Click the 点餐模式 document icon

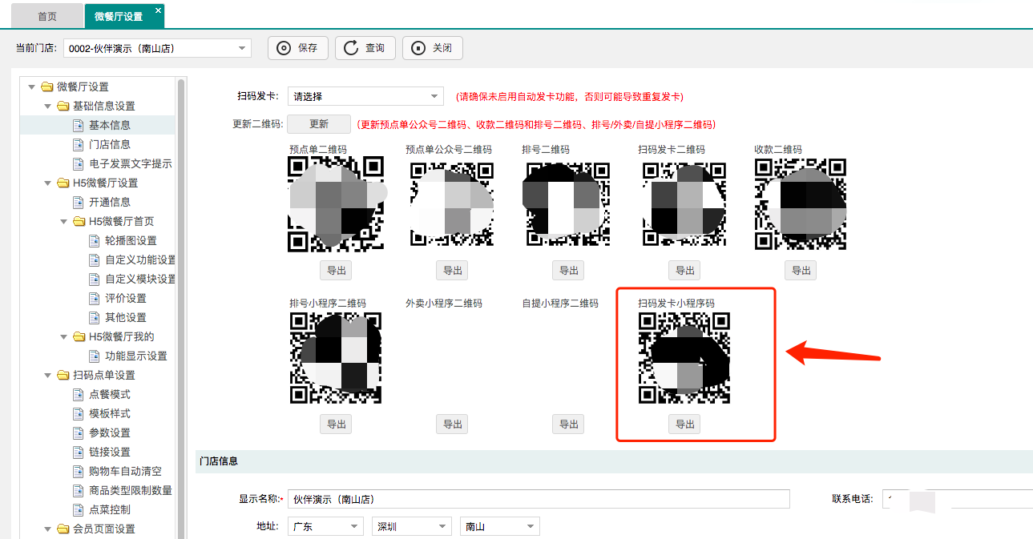(x=79, y=394)
